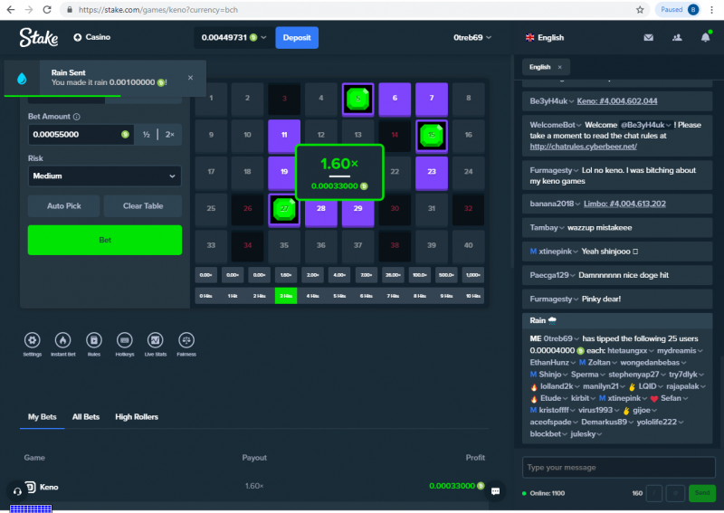Image resolution: width=724 pixels, height=513 pixels.
Task: Click the 1,000× payout multiplier box
Action: point(472,275)
